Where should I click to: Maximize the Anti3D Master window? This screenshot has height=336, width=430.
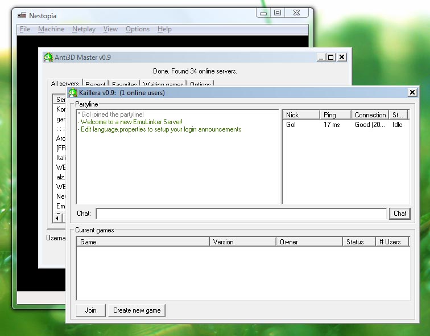click(330, 57)
